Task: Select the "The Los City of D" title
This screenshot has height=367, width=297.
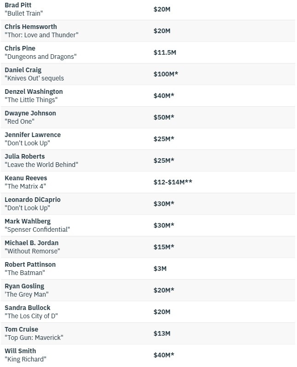Action: pos(31,316)
